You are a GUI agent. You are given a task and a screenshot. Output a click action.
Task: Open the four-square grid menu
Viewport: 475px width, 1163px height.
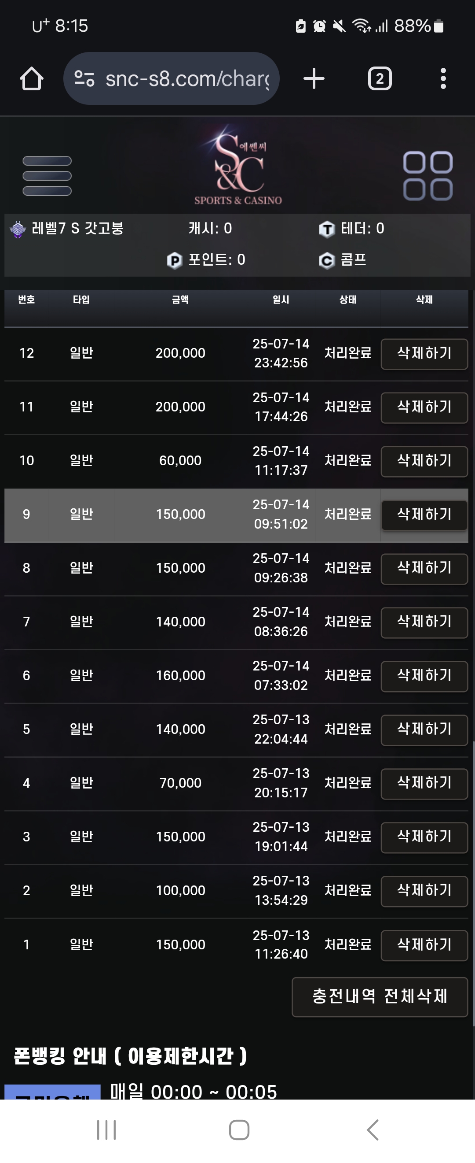pos(427,176)
